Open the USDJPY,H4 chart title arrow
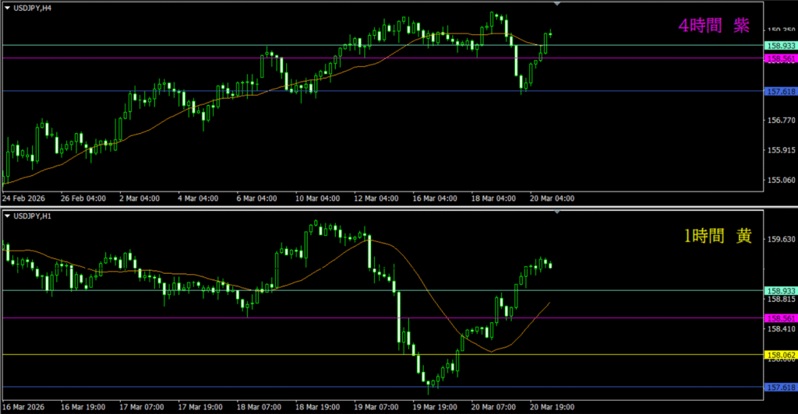This screenshot has height=414, width=798. point(7,8)
